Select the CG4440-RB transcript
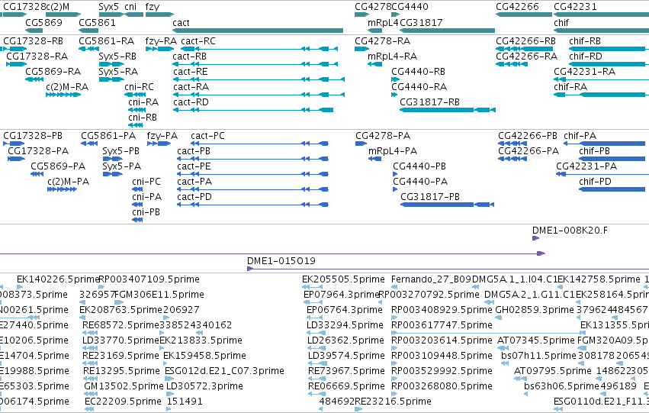Viewport: 649px width, 413px height. coord(396,79)
